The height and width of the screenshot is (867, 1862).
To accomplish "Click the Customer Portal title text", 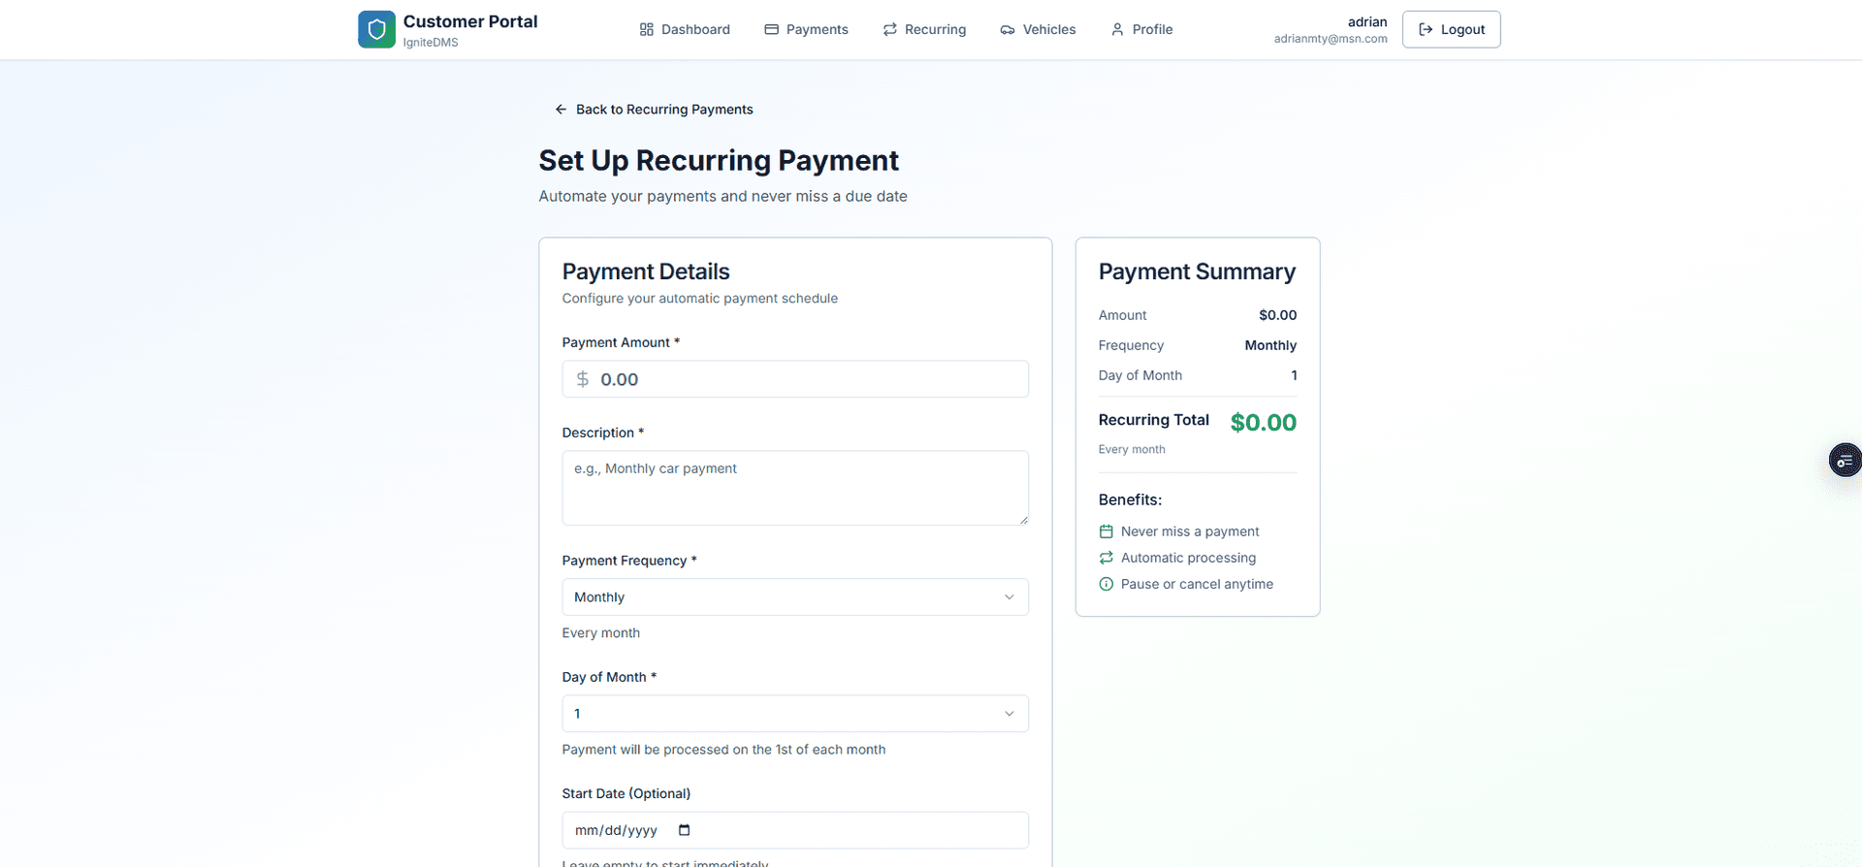I will (x=470, y=21).
